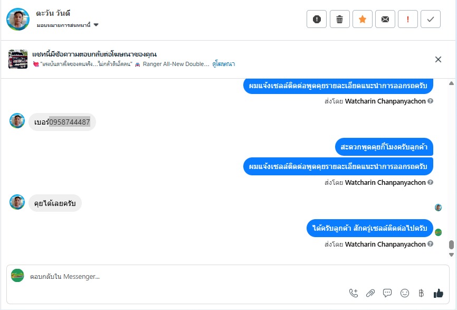
Task: Attach a file with the paperclip icon
Action: [370, 293]
